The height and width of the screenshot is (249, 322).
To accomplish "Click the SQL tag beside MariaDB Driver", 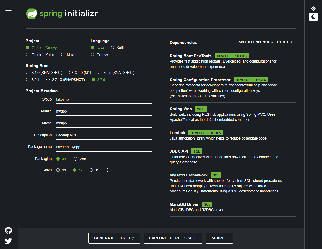I will pos(207,204).
